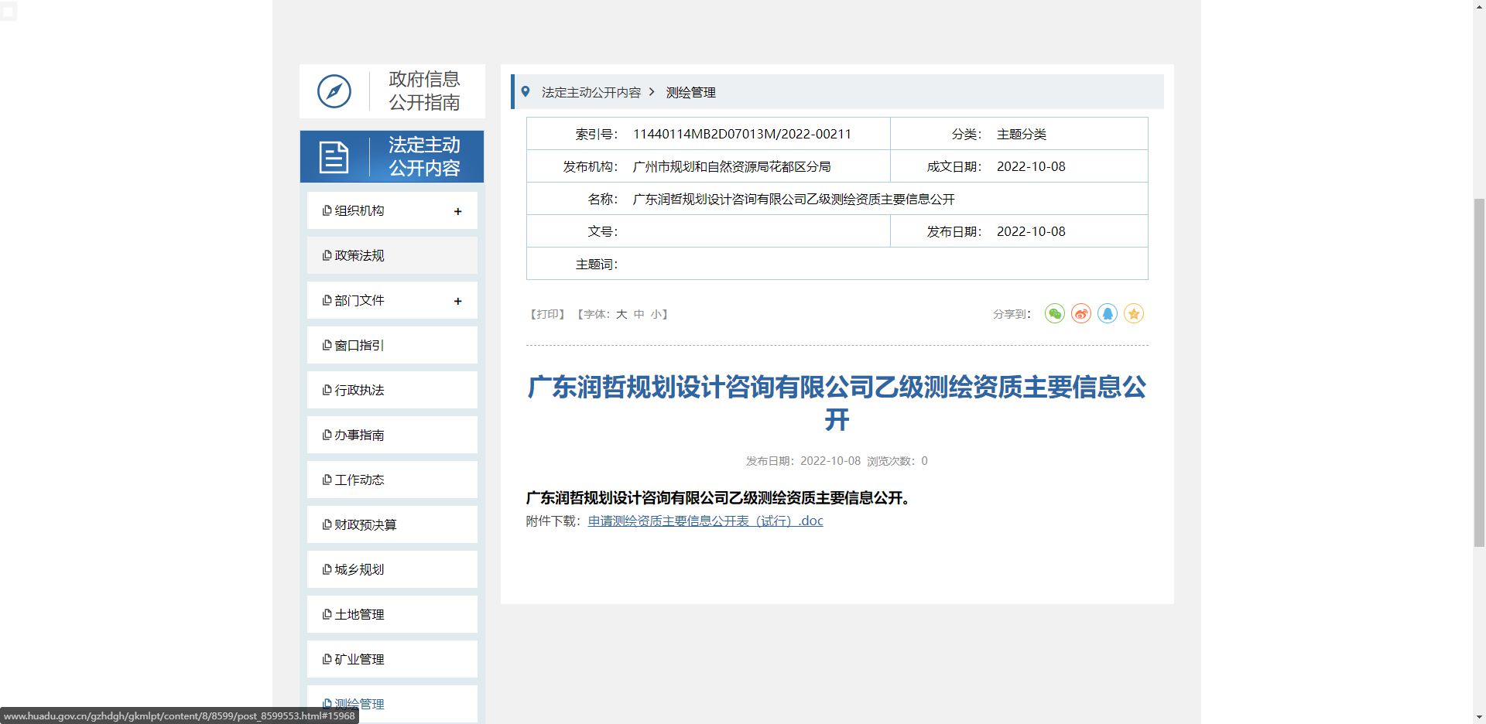Share the article via QQ
Viewport: 1486px width, 724px height.
click(x=1107, y=314)
